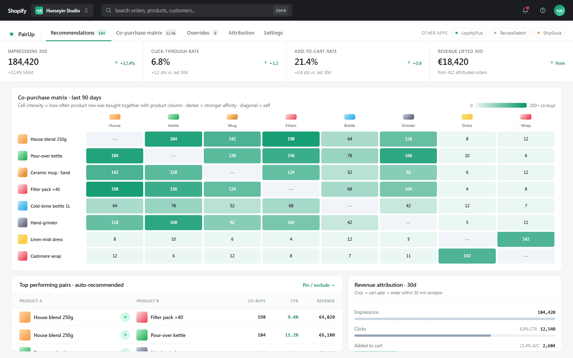
Task: Click the Linen midi dress row, Wrap cell 142
Action: point(526,239)
